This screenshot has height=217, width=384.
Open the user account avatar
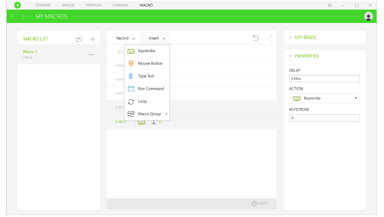click(x=368, y=16)
